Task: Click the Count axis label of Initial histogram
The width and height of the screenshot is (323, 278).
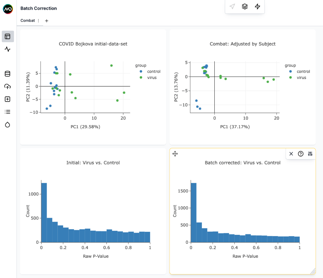Action: pyautogui.click(x=28, y=211)
